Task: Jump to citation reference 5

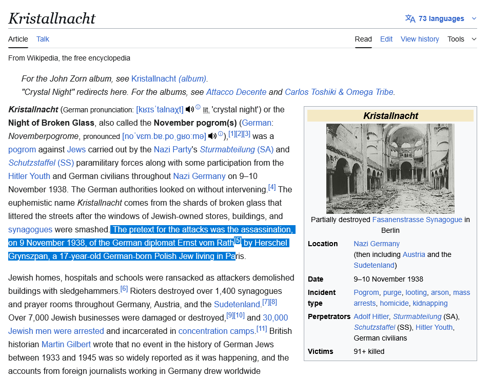Action: (x=238, y=241)
